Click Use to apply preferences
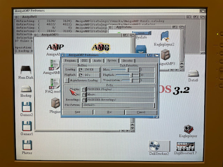Screen dimensions: 223x167 (109, 112)
